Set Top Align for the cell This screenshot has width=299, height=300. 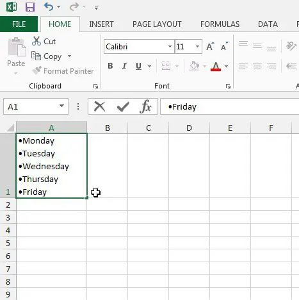tap(243, 44)
